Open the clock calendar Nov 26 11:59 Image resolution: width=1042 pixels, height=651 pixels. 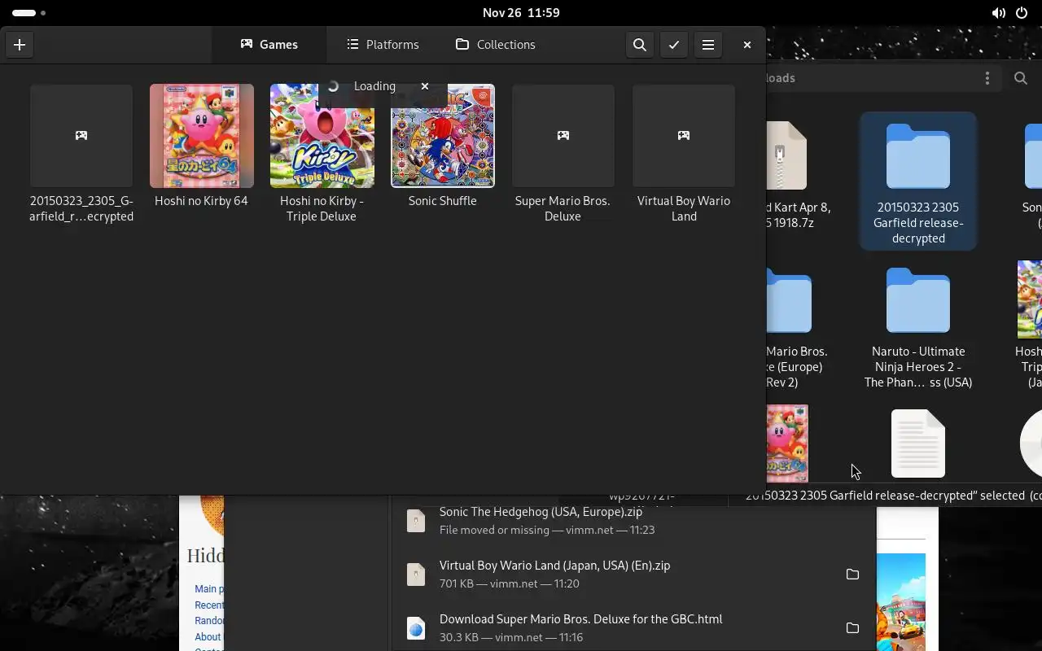coord(521,13)
